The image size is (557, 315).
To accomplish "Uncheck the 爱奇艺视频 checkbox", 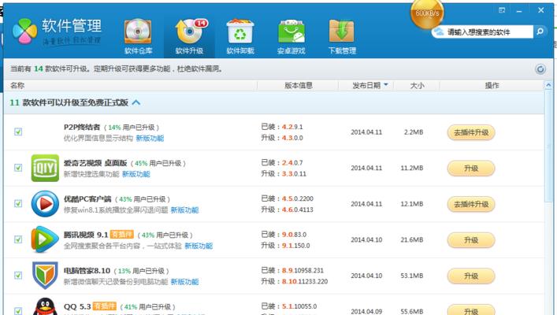I will [x=18, y=168].
